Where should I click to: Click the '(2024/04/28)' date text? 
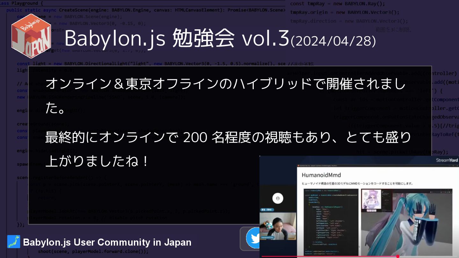tap(333, 41)
